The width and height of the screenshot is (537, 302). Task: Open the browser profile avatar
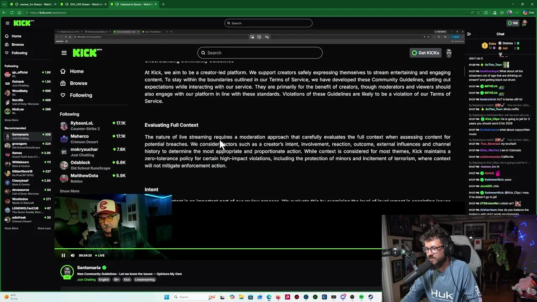tap(510, 13)
